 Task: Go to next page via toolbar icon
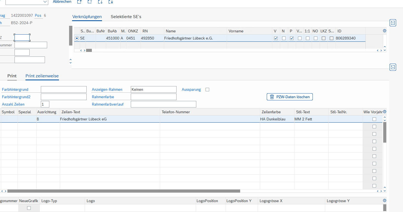click(100, 2)
